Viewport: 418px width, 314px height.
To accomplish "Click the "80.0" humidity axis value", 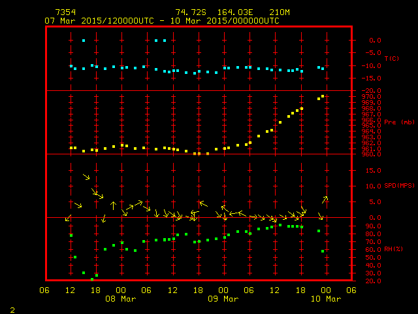I will tap(373, 234).
